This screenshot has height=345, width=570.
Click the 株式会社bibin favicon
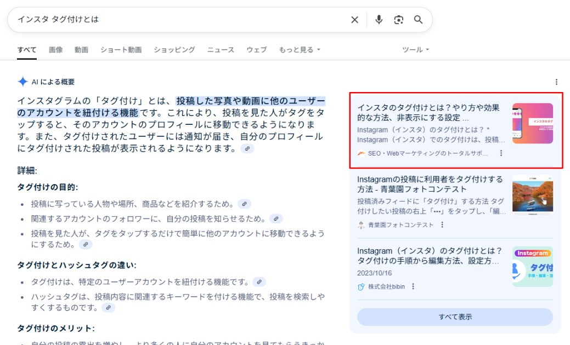point(361,286)
